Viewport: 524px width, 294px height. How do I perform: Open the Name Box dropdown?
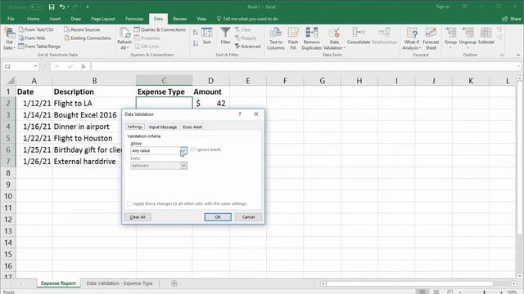[x=35, y=66]
